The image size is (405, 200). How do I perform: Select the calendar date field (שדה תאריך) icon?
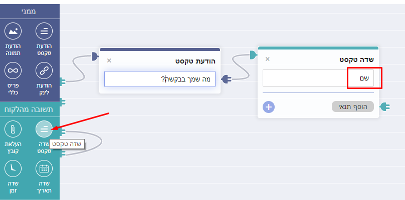44,168
